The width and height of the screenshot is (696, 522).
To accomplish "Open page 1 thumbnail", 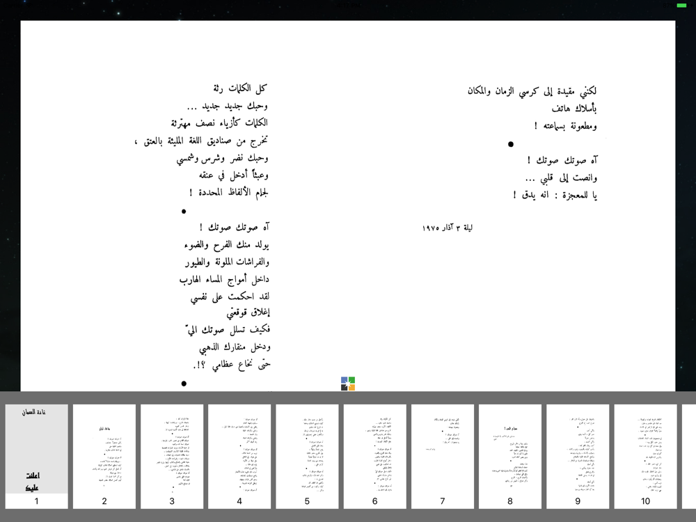I will click(x=36, y=456).
